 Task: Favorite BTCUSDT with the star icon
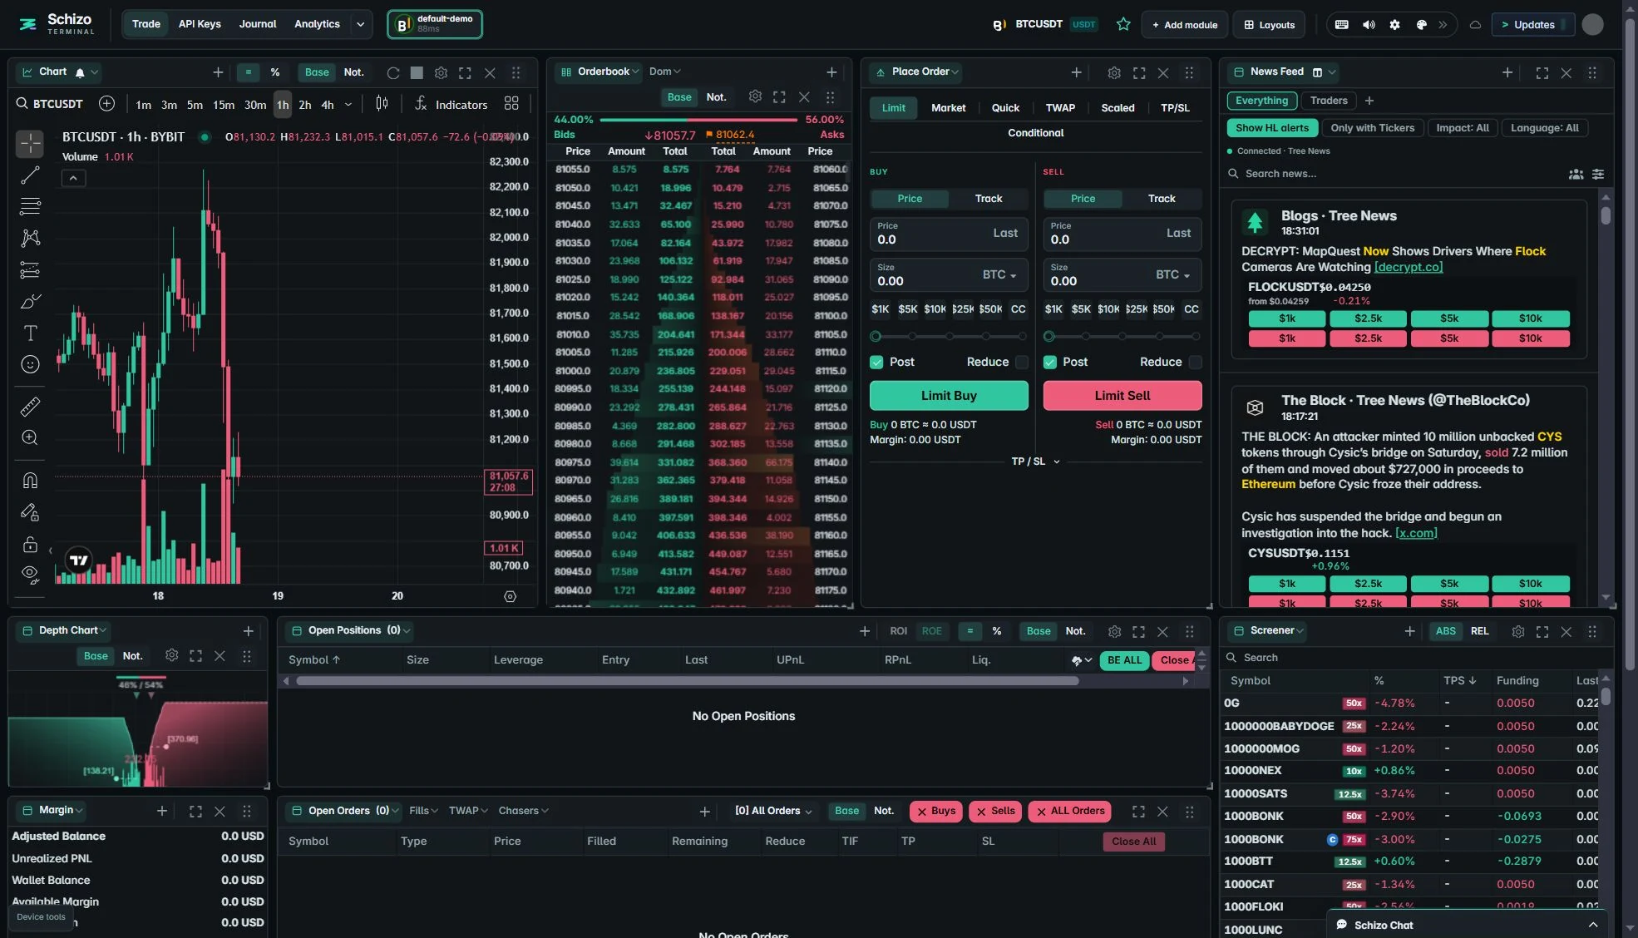click(x=1123, y=24)
